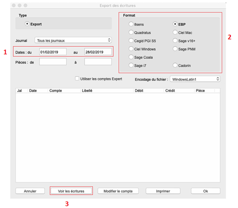Pick the Sage v16+ format
Image resolution: width=238 pixels, height=208 pixels.
tap(175, 40)
